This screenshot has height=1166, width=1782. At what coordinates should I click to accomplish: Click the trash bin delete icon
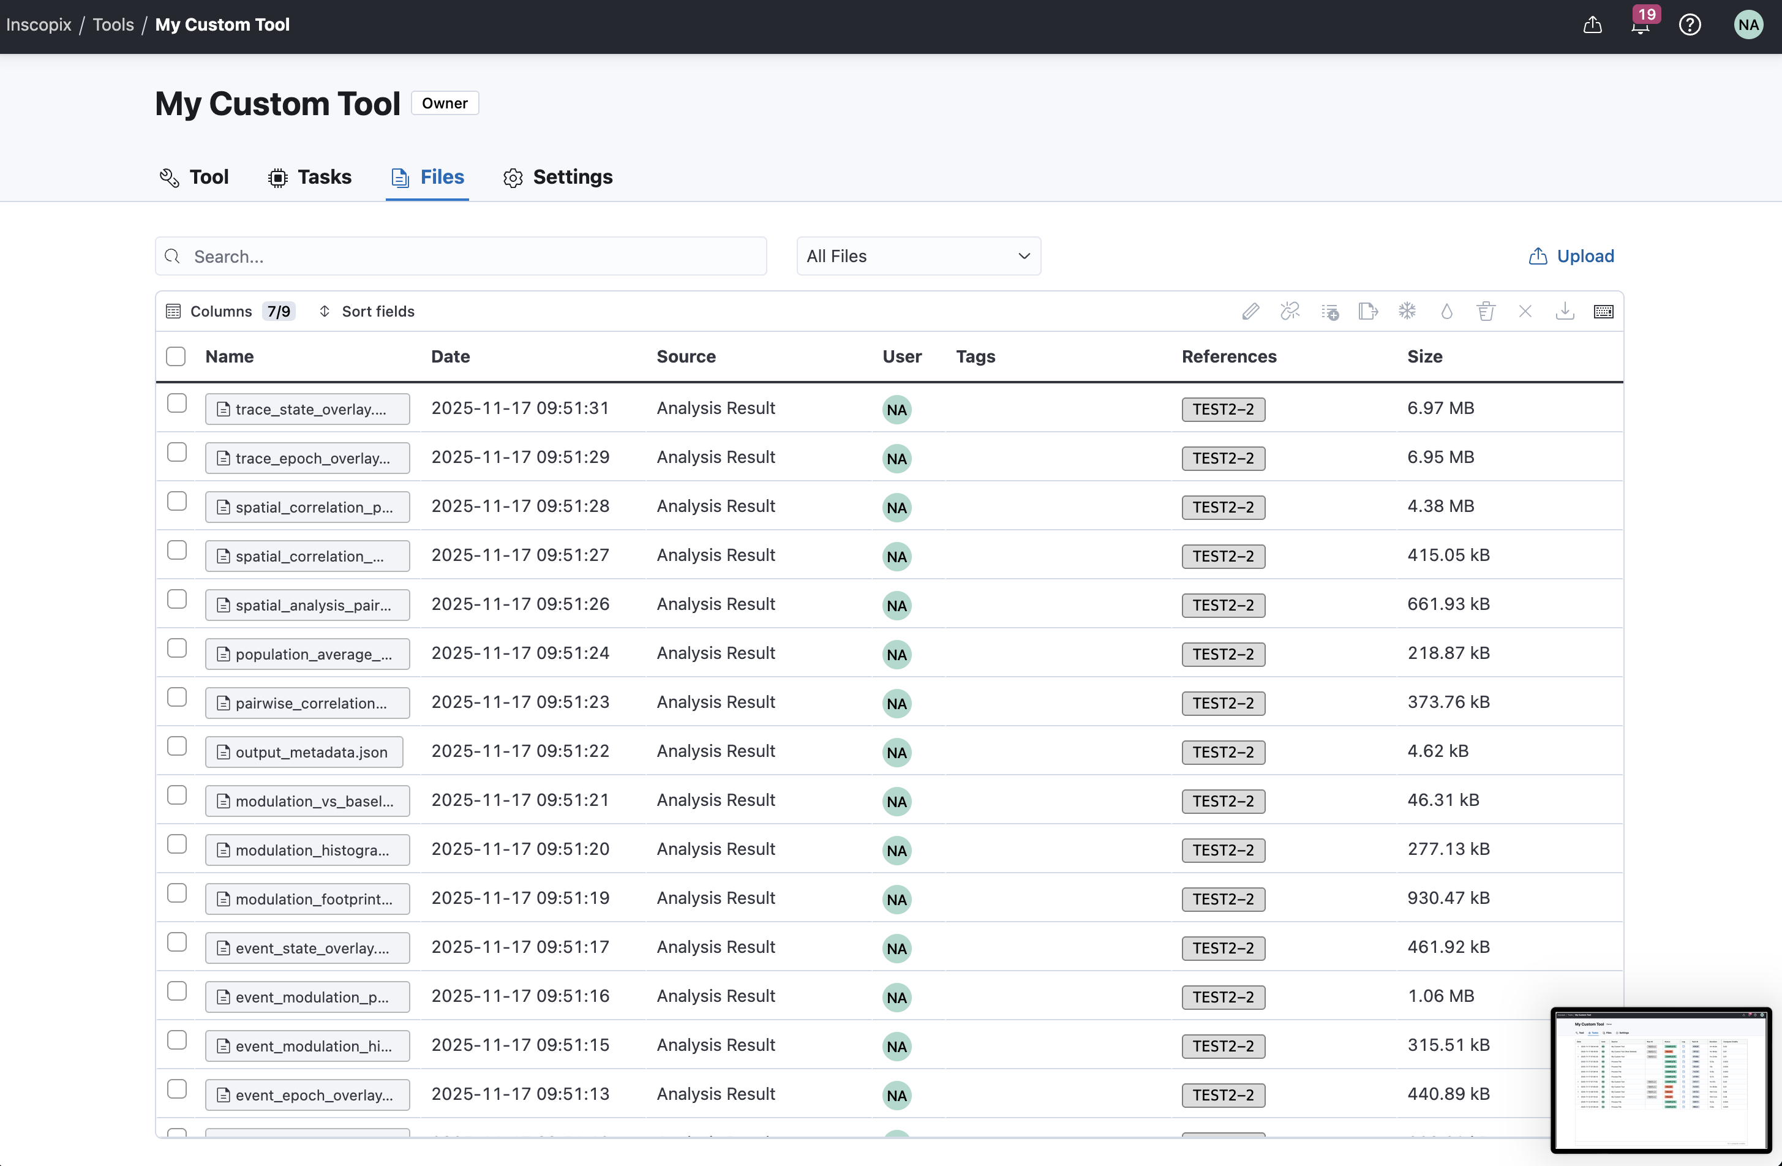tap(1486, 312)
